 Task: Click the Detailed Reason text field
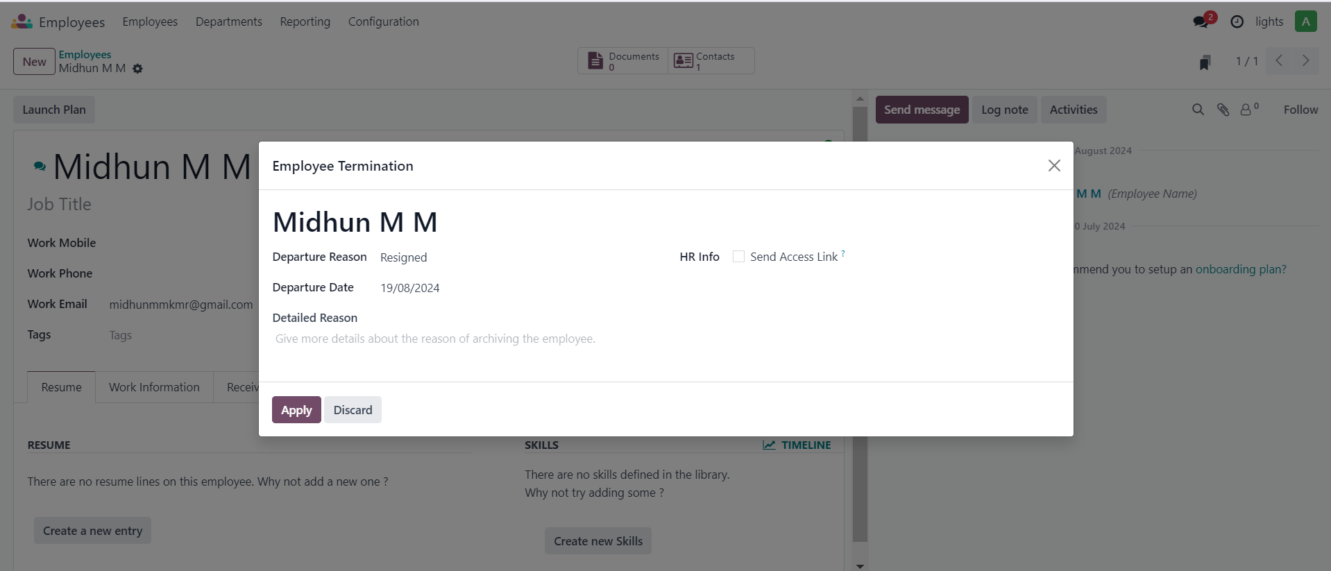click(x=665, y=339)
